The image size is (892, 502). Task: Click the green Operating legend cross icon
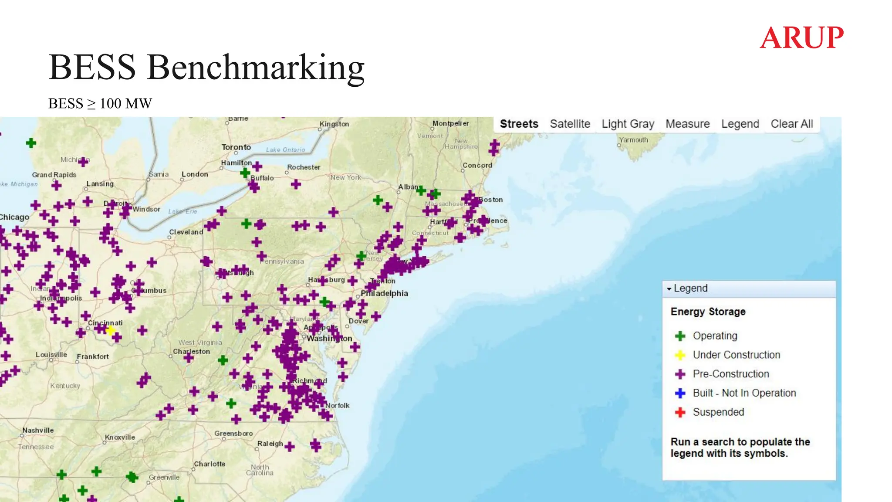point(680,336)
